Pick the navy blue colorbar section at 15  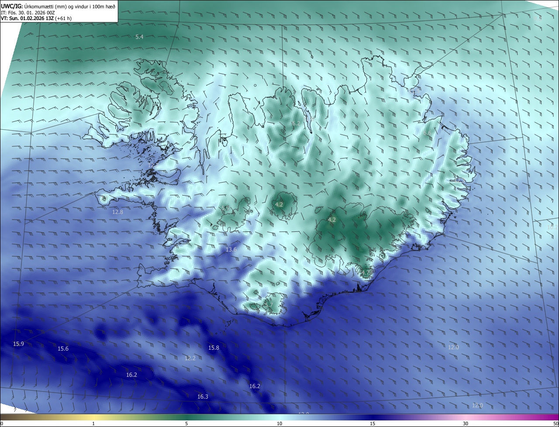[373, 417]
